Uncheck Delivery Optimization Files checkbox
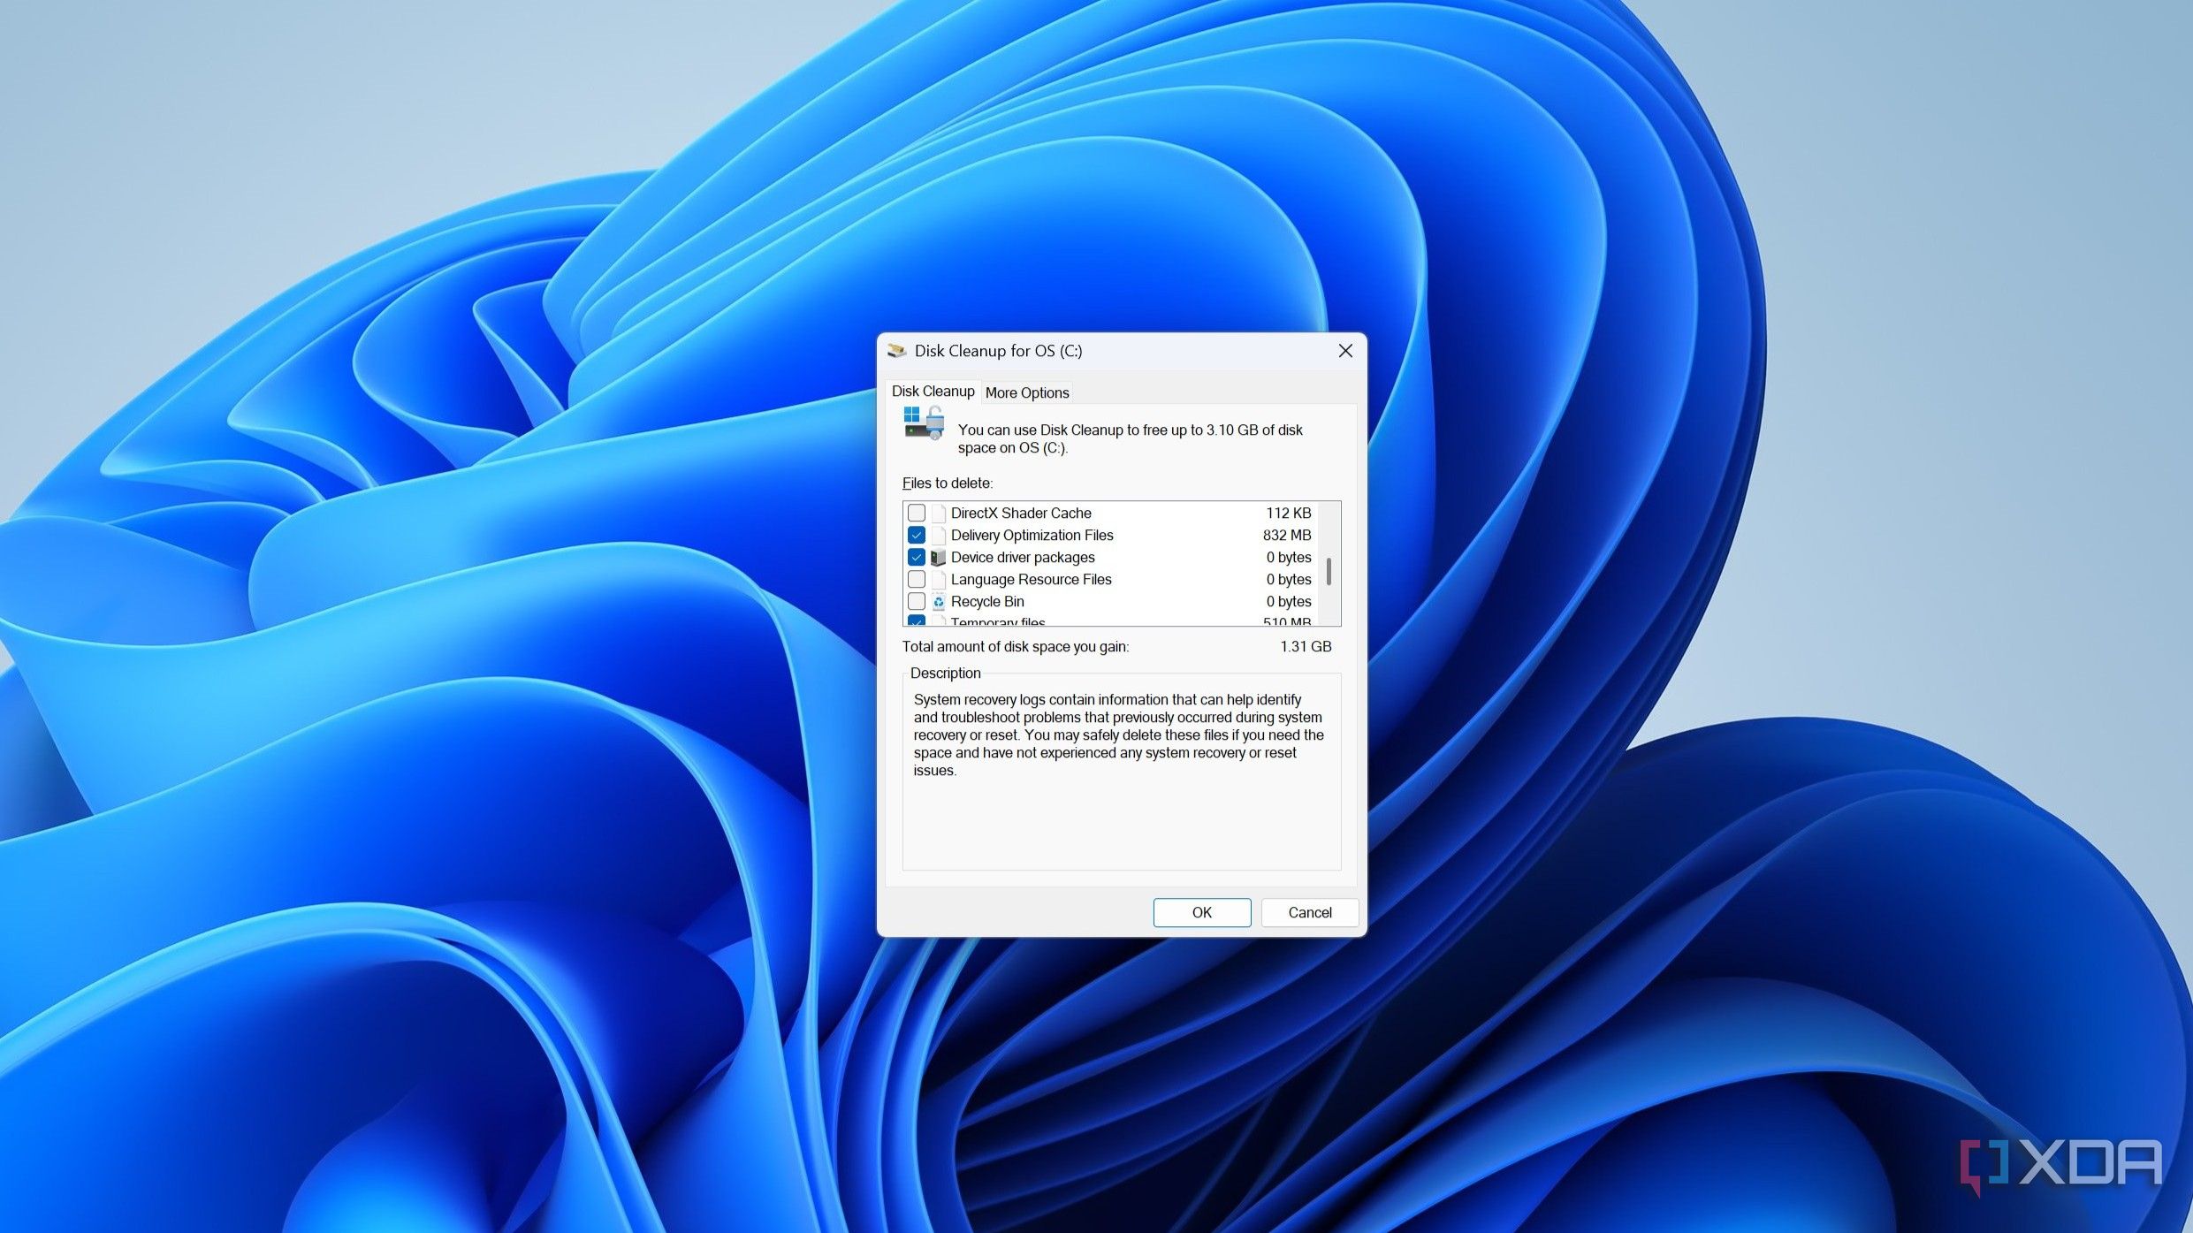Viewport: 2193px width, 1233px height. 917,536
